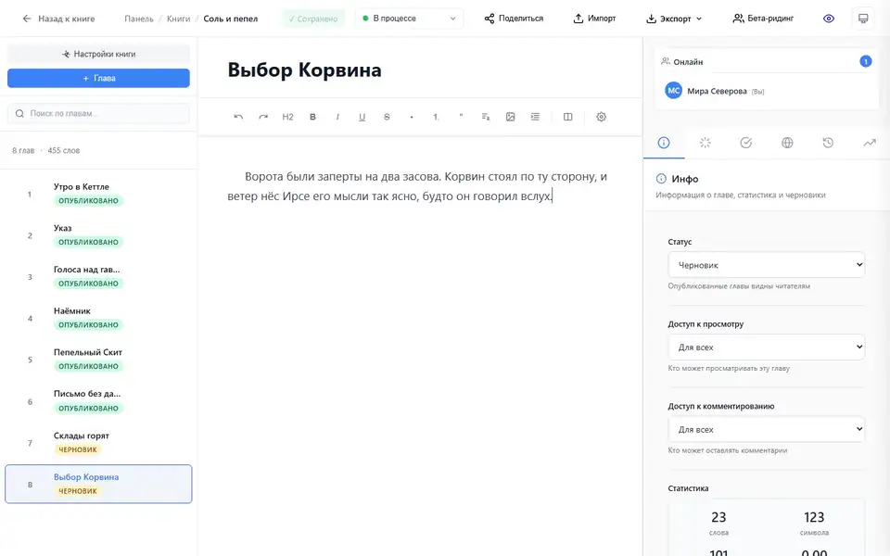The width and height of the screenshot is (890, 556).
Task: Insert a blockquote
Action: (x=461, y=117)
